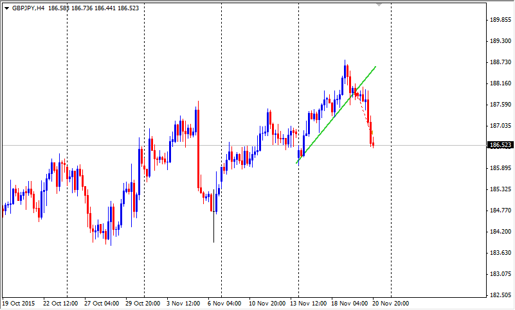Image resolution: width=515 pixels, height=310 pixels.
Task: Click time axis label 18 Nov 04:00
Action: coord(349,304)
